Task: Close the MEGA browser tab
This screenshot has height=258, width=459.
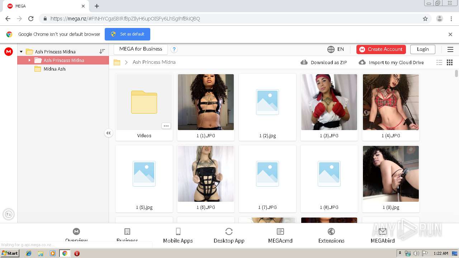Action: pos(83,6)
